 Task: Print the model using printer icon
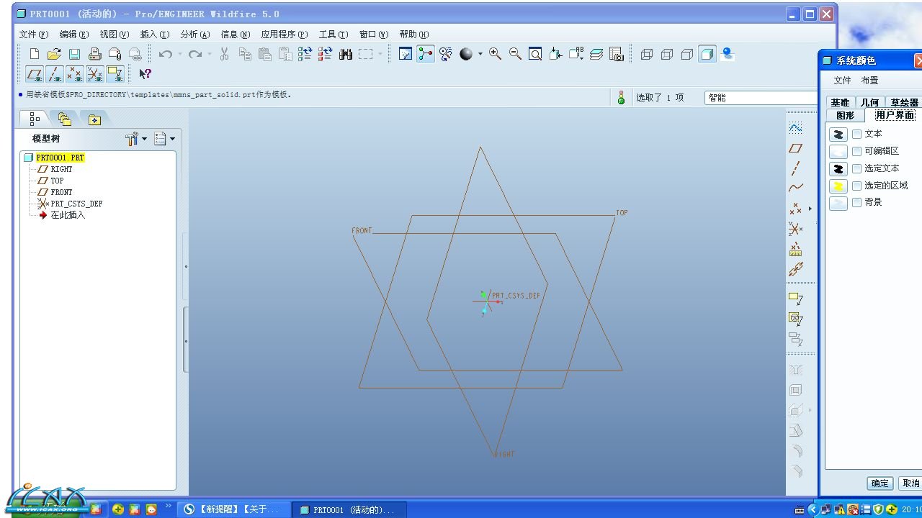94,54
